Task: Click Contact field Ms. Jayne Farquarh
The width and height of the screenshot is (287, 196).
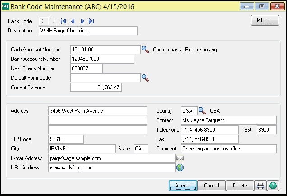Action: pyautogui.click(x=229, y=120)
